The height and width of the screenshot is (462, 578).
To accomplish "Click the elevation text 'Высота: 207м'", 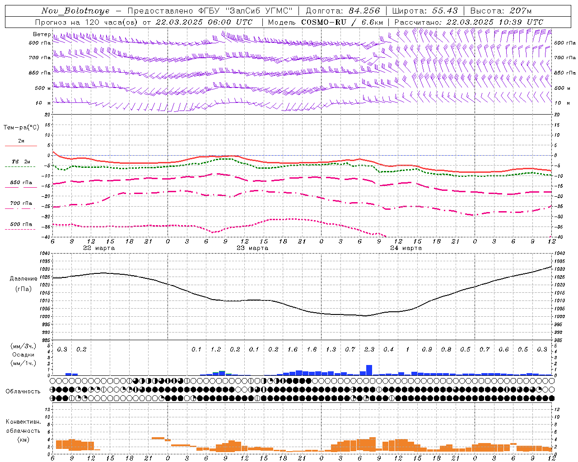I will pyautogui.click(x=501, y=11).
